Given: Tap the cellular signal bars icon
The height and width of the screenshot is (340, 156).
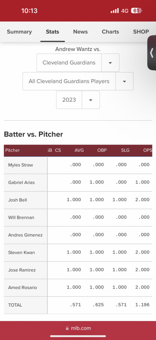Looking at the screenshot, I should point(115,11).
